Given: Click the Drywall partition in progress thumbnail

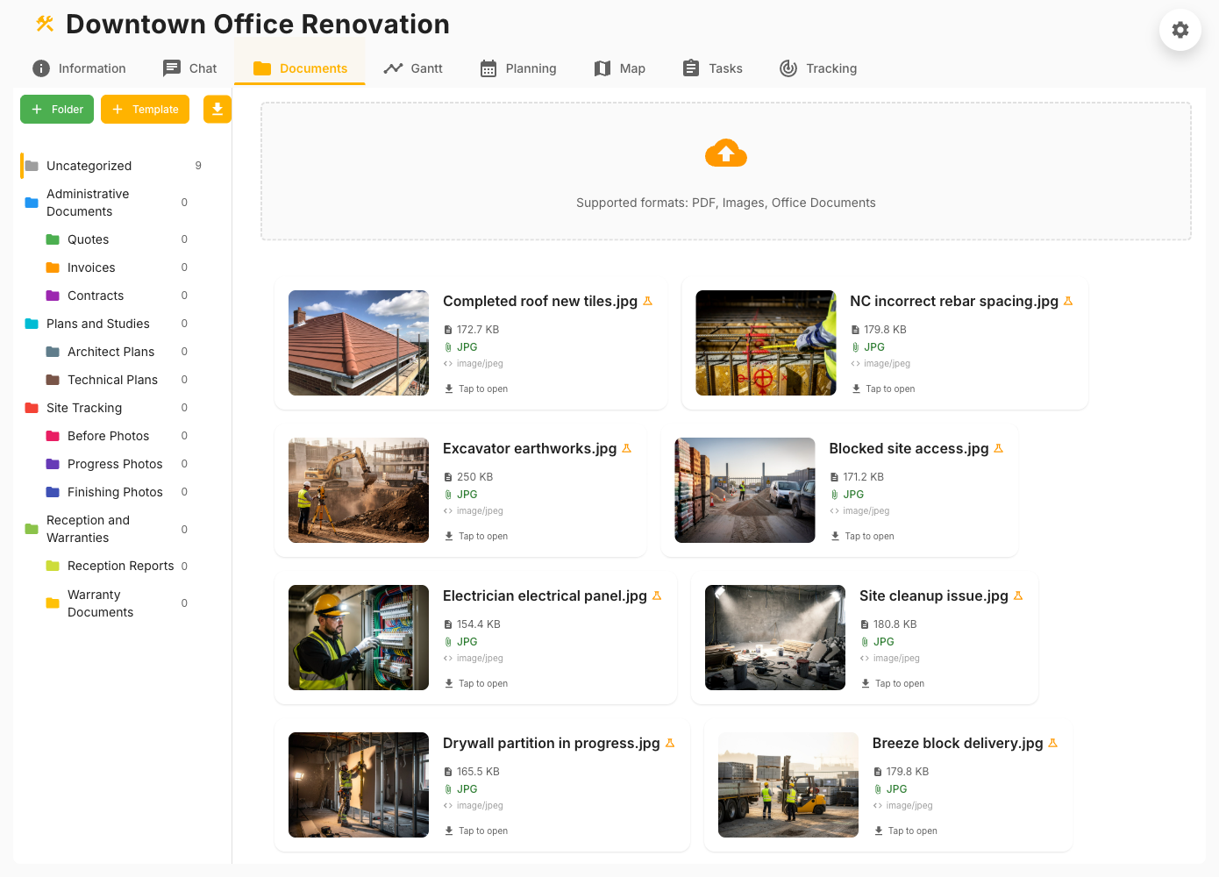Looking at the screenshot, I should 358,784.
